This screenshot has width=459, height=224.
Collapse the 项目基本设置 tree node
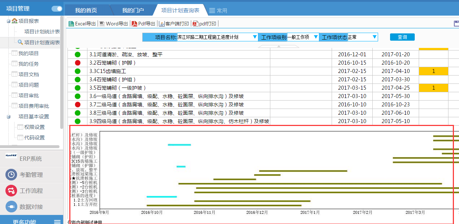pos(8,117)
